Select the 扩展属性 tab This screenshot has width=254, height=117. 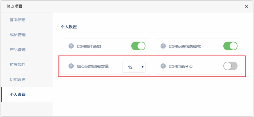click(18, 65)
